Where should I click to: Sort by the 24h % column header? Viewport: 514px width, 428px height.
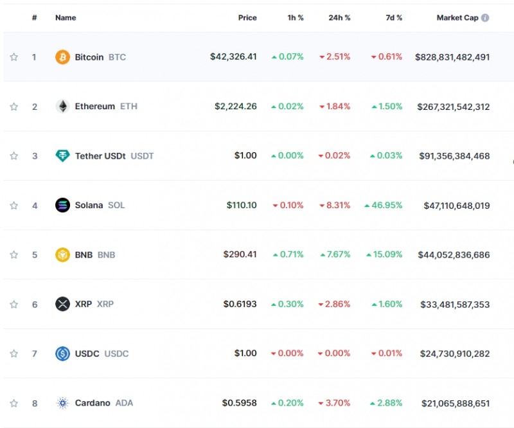(x=339, y=18)
